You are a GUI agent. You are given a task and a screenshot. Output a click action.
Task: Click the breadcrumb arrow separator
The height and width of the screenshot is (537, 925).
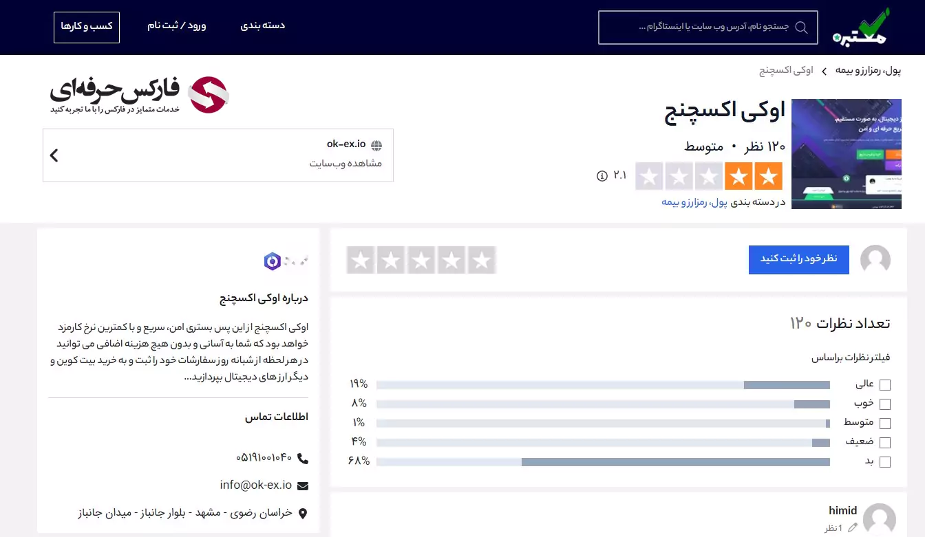[x=824, y=71]
